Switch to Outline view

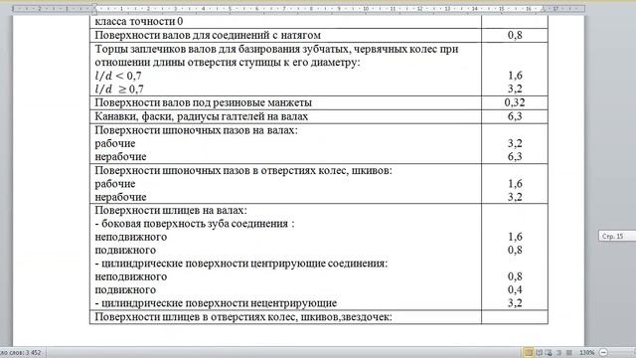pos(558,352)
